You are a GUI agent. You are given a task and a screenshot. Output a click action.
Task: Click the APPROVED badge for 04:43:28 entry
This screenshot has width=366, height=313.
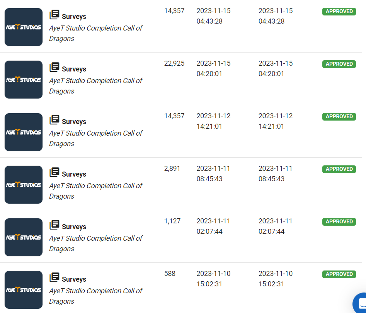[x=339, y=12]
